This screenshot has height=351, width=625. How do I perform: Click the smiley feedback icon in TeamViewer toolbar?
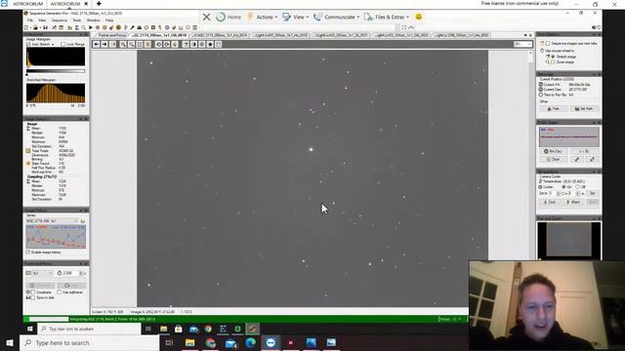click(419, 18)
